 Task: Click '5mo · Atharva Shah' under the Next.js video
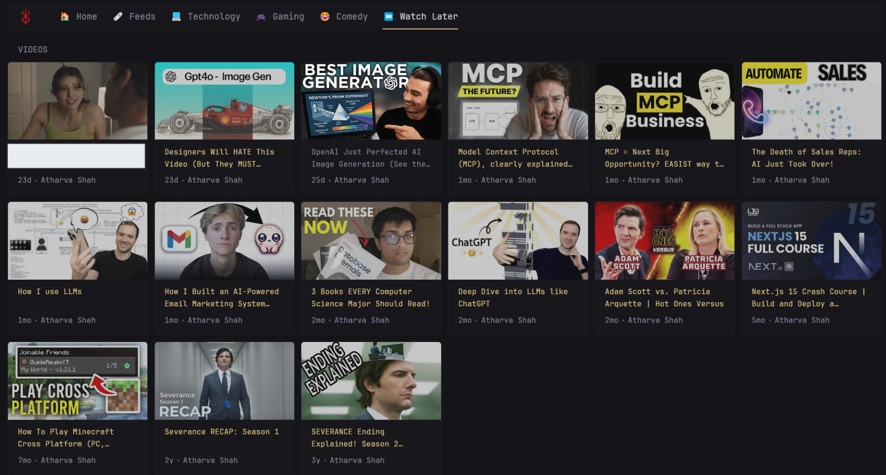[x=790, y=320]
